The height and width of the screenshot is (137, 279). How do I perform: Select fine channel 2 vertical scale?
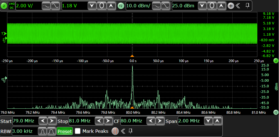tap(55, 6)
